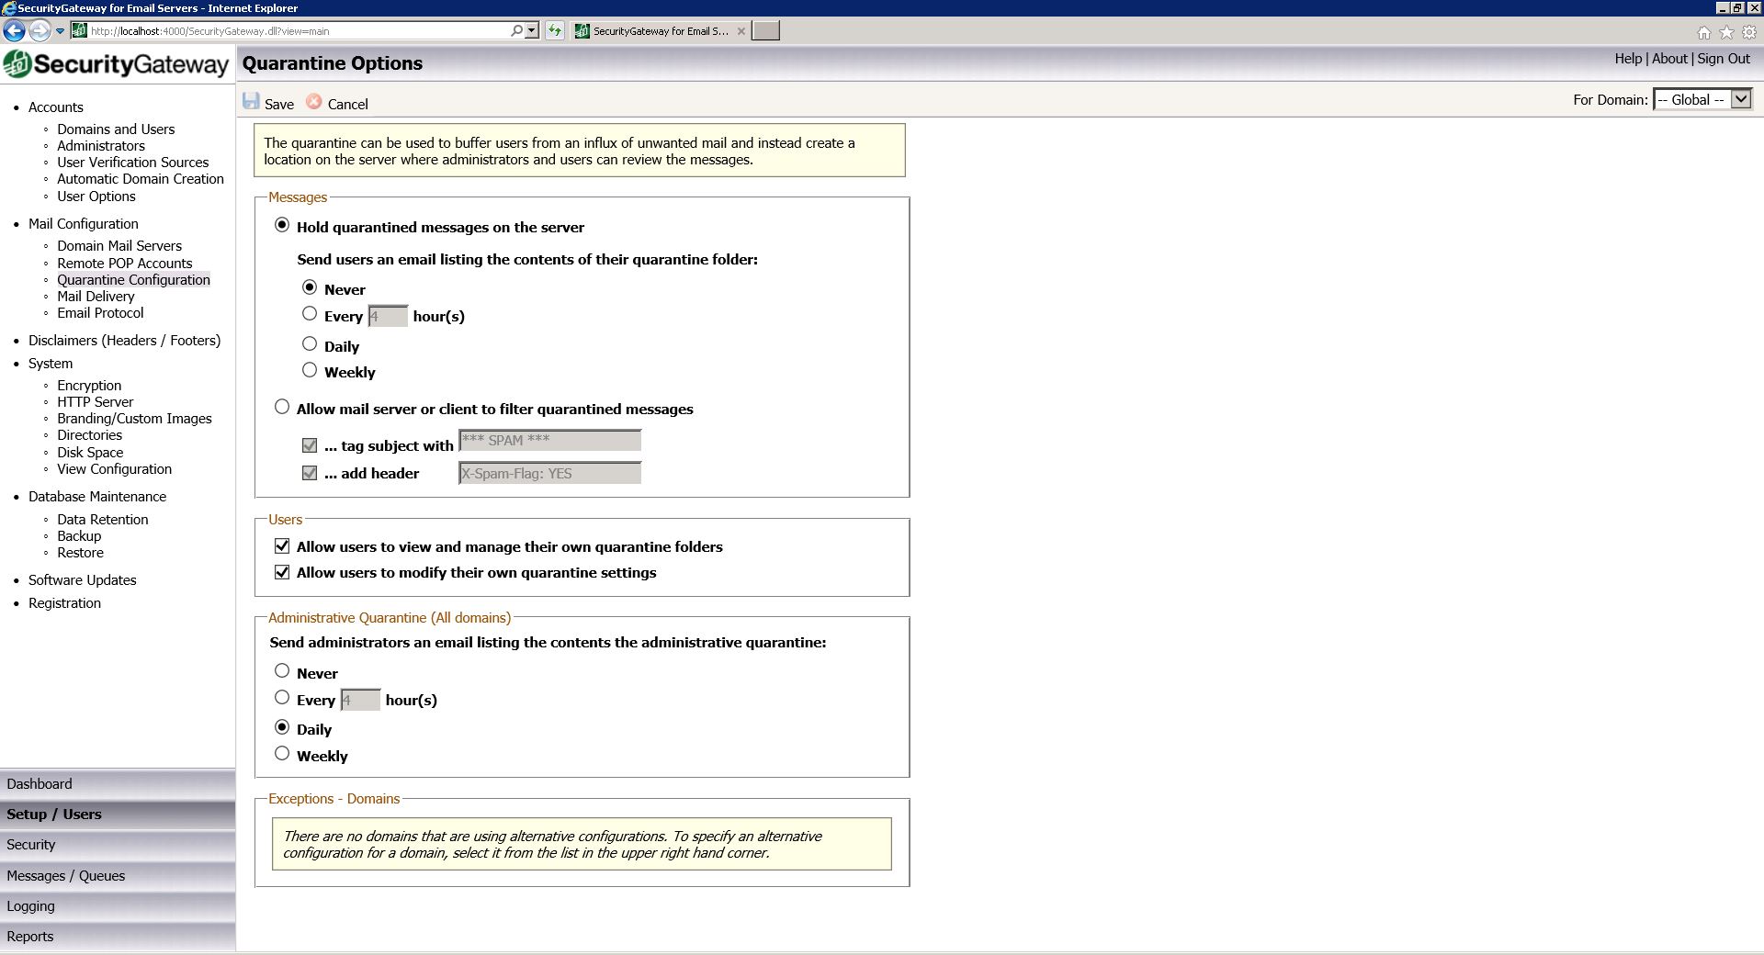Click the address bar search magnifier icon
The width and height of the screenshot is (1764, 955).
coord(517,31)
